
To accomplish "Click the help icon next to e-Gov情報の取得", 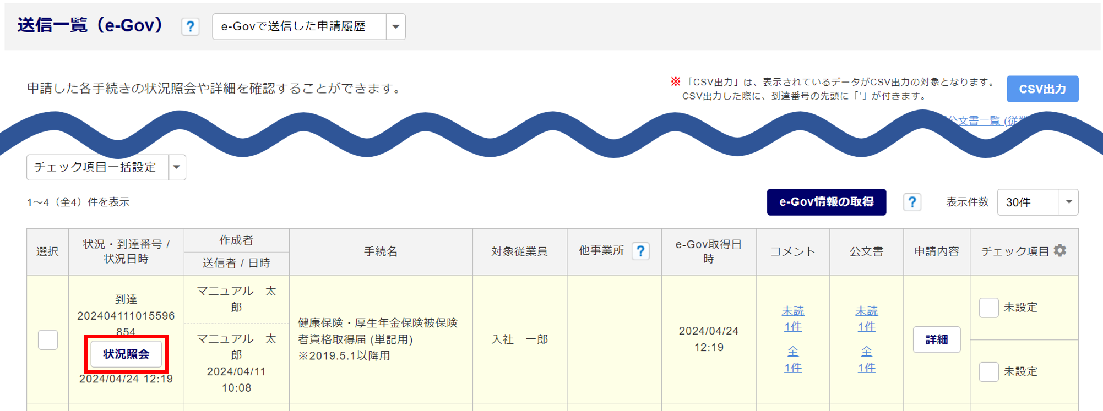I will click(x=912, y=202).
